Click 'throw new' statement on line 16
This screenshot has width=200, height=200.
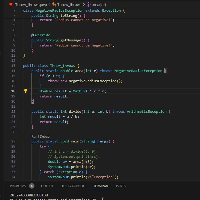tap(57, 81)
